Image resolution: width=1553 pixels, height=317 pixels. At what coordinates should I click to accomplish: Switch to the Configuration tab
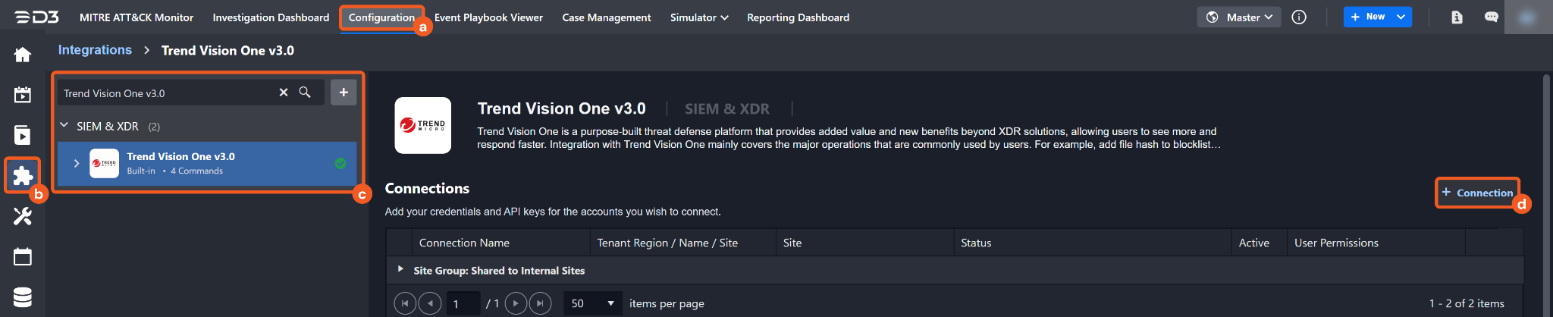[381, 17]
